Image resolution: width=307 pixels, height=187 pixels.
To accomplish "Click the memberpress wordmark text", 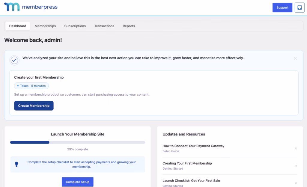I will (40, 7).
